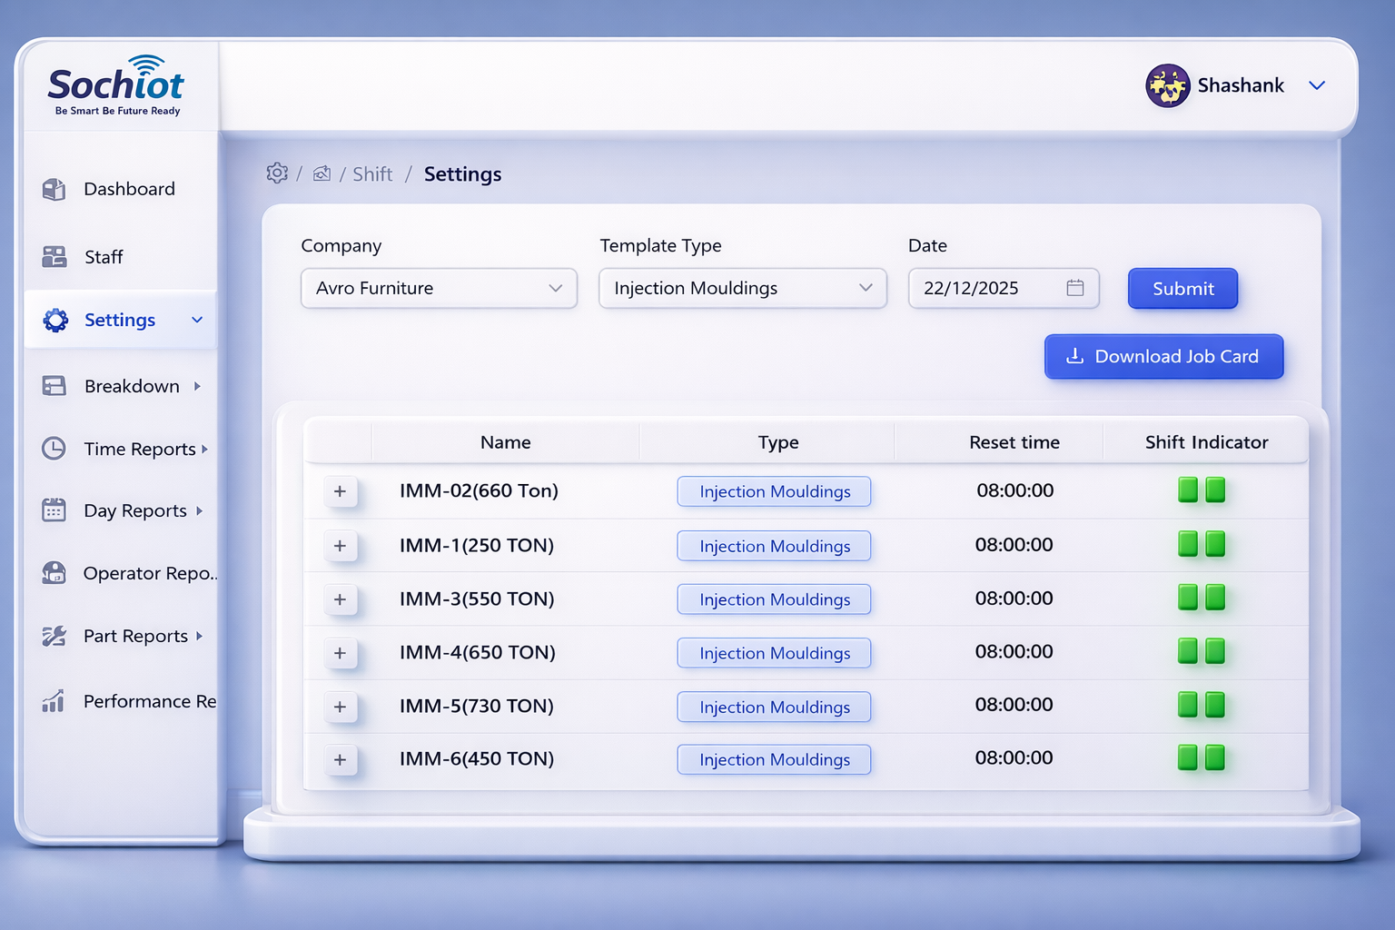Open the Company dropdown showing Avro Furniture
The image size is (1395, 930).
[439, 288]
